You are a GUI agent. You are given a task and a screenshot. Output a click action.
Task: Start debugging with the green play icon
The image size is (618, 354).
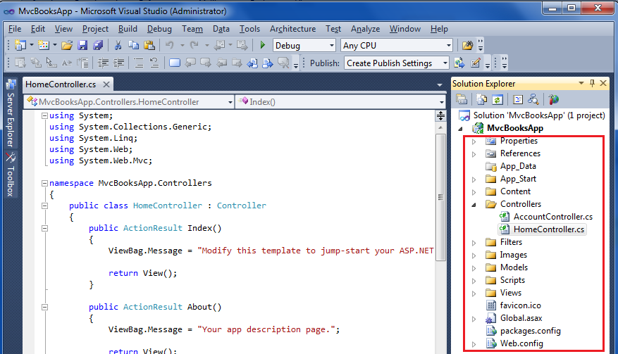263,45
